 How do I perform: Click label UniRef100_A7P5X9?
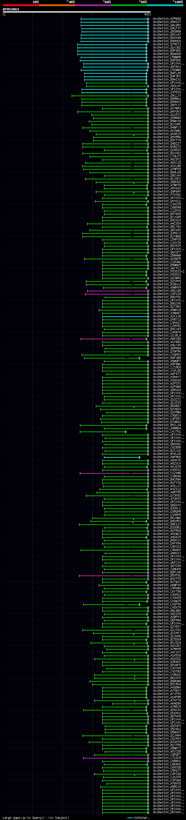167,92
